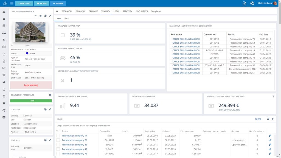Screen dimensions: 281x158
Task: Toggle the hamburger menu to expand sidebar
Action: 12,3
